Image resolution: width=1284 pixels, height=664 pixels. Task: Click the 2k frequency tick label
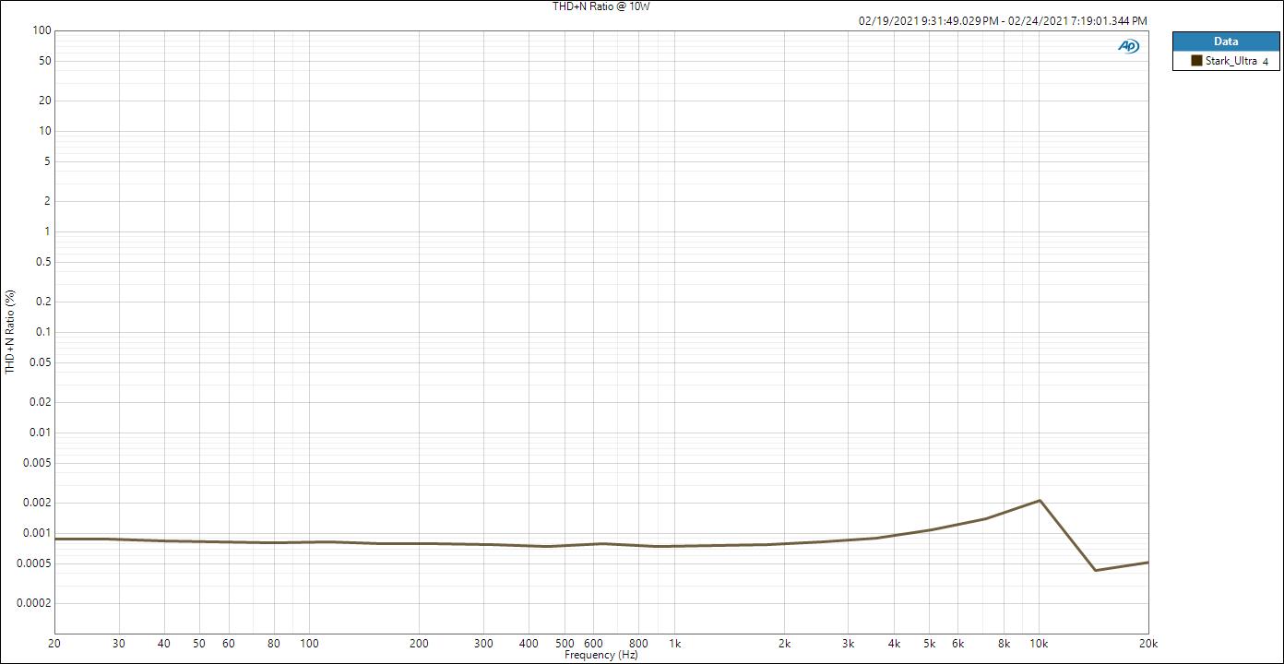(x=784, y=644)
